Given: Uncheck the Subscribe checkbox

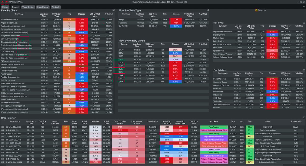Looking at the screenshot, I should tap(257, 10).
